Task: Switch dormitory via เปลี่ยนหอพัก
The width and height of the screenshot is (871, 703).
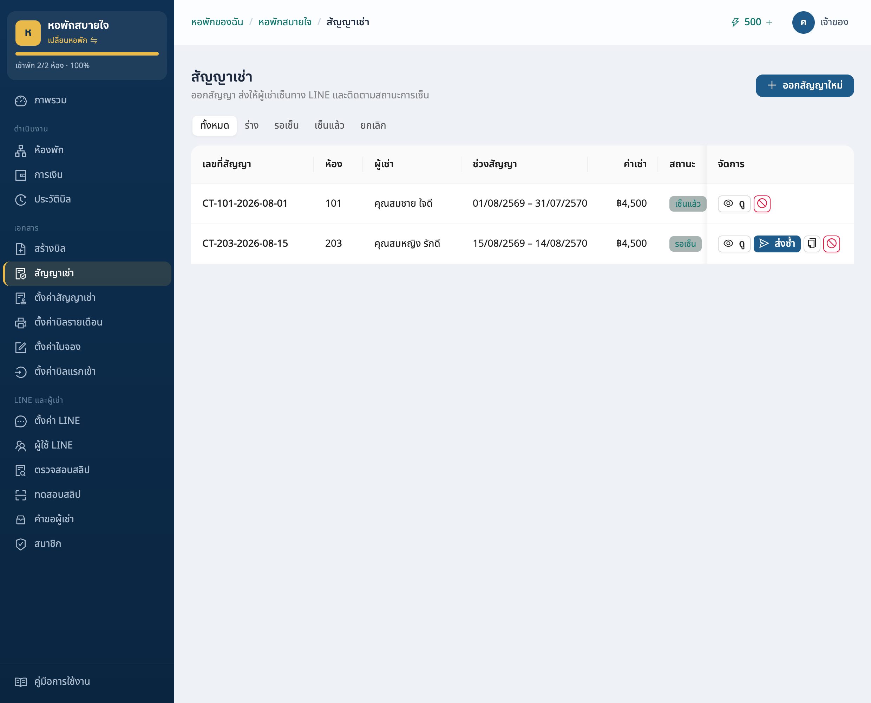Action: [x=72, y=40]
